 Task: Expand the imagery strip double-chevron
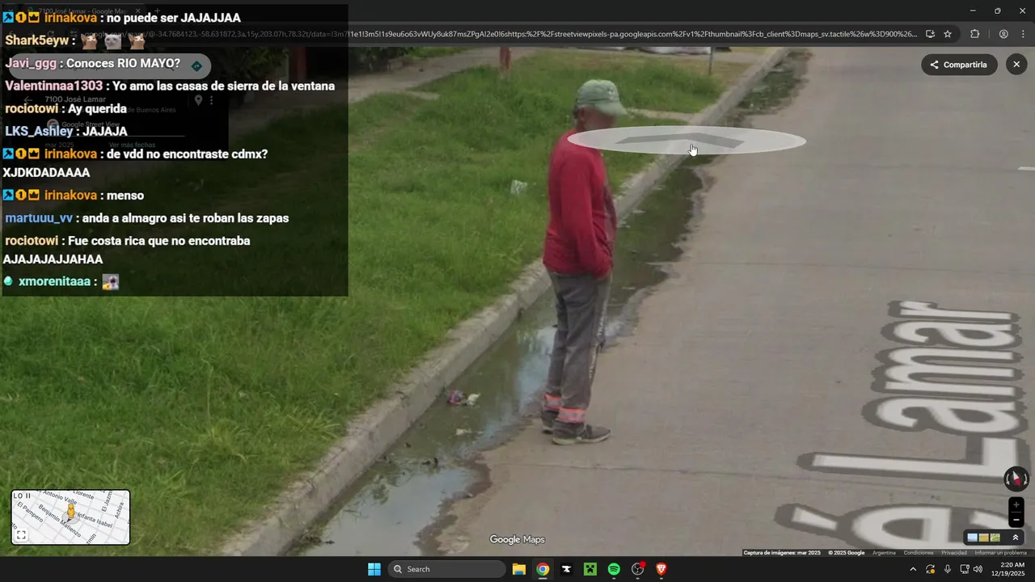pyautogui.click(x=1016, y=538)
